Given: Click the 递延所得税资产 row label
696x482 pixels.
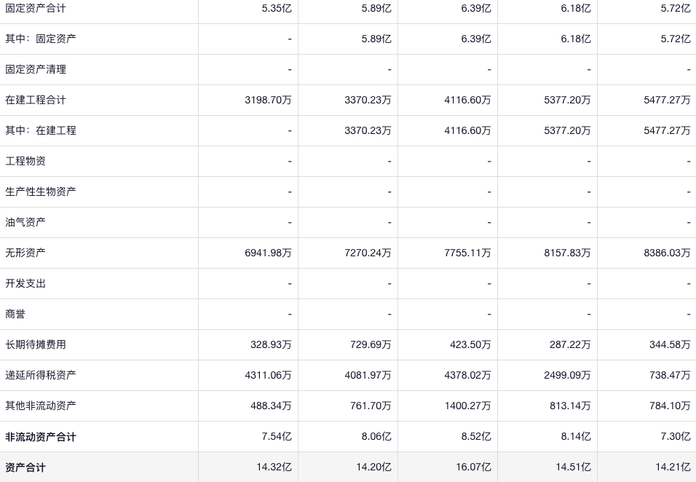Looking at the screenshot, I should 40,375.
